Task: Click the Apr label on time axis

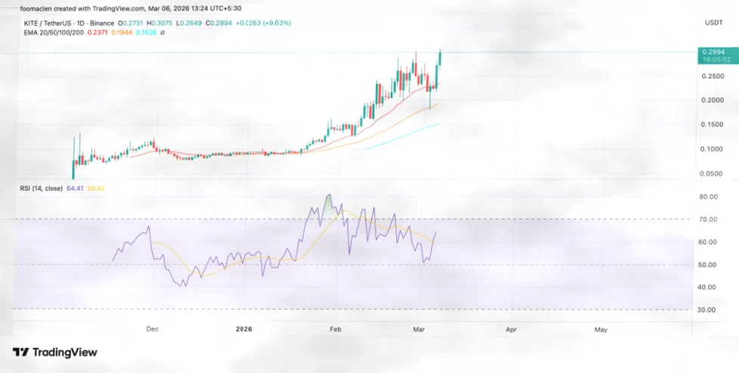Action: [511, 330]
